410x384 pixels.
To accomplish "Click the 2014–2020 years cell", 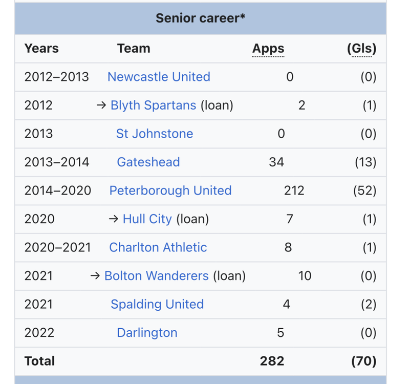I will [x=57, y=190].
